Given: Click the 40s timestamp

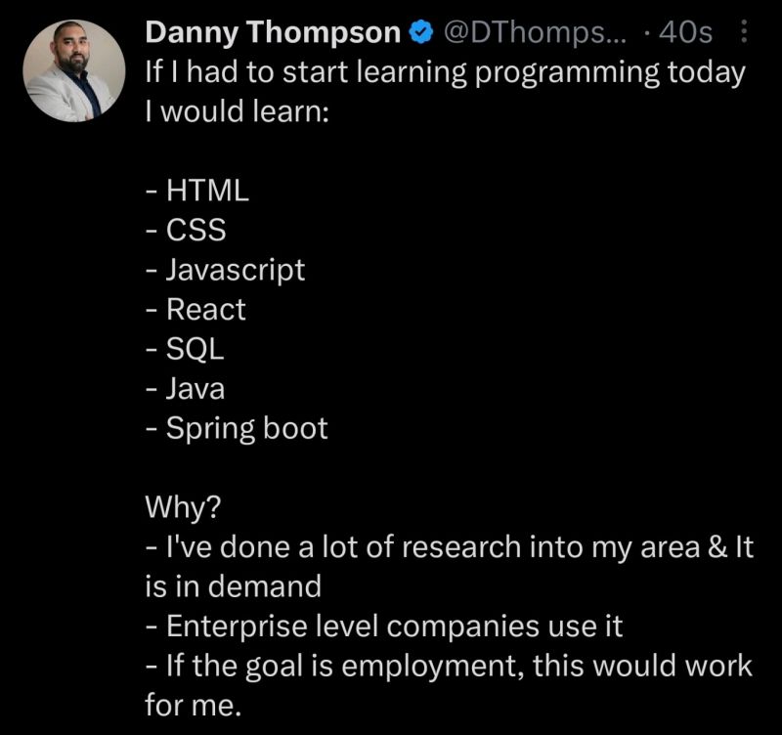Looking at the screenshot, I should [x=686, y=33].
